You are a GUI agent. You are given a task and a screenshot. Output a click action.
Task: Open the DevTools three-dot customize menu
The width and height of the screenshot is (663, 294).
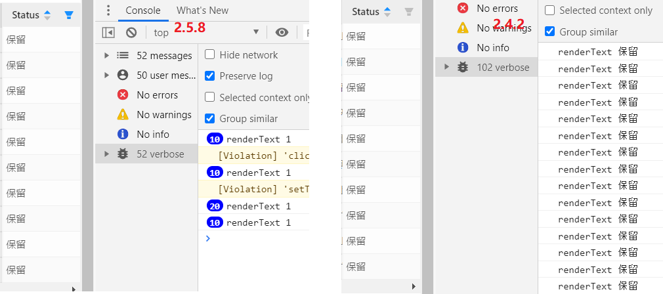(109, 10)
